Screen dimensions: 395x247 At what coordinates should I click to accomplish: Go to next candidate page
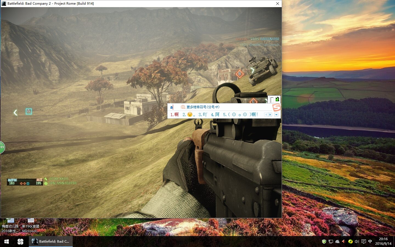tap(270, 115)
